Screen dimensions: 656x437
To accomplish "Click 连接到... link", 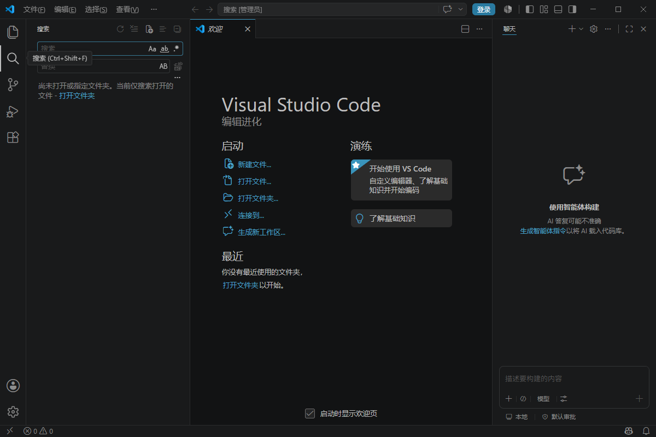I will point(251,215).
